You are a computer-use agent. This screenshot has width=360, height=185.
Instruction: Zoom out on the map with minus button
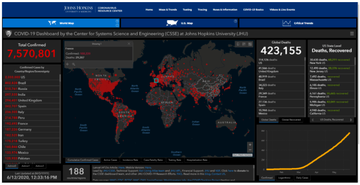(250, 150)
